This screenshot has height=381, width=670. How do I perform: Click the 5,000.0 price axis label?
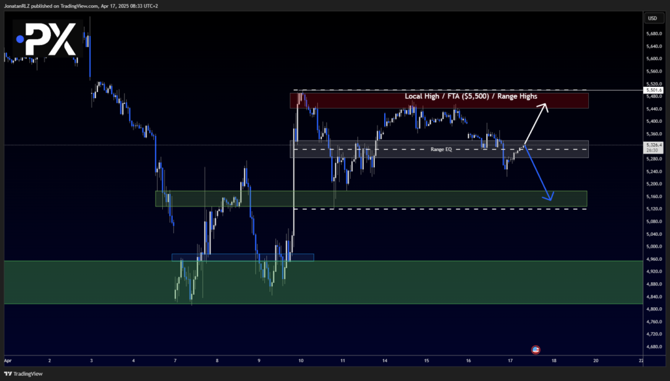click(654, 246)
